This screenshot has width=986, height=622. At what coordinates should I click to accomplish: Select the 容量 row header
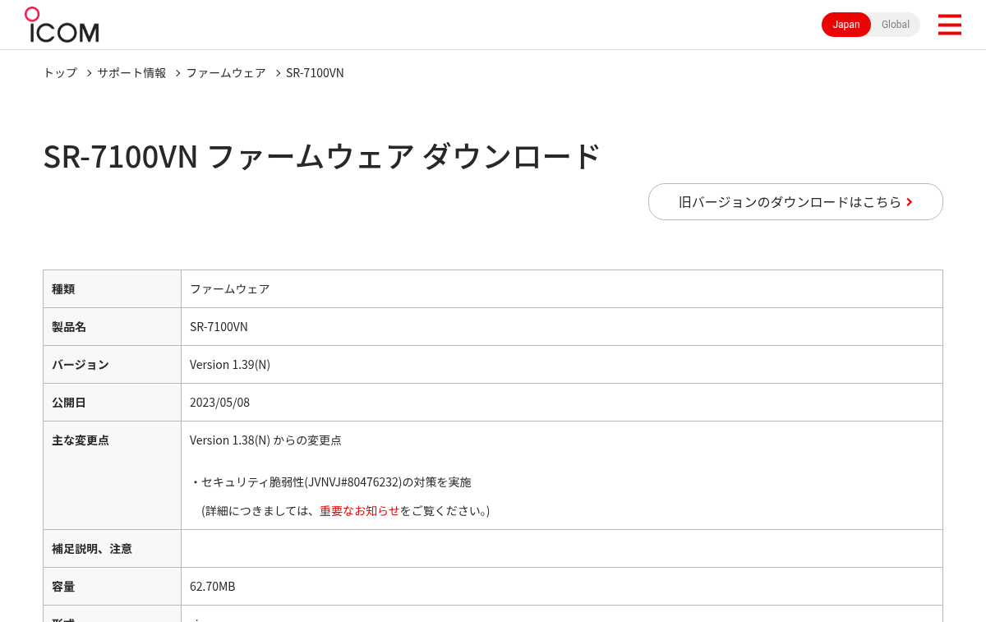tap(112, 586)
